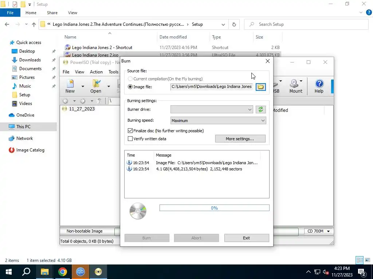Click the New toolbar icon in PowerISO
The height and width of the screenshot is (279, 373).
(x=70, y=86)
